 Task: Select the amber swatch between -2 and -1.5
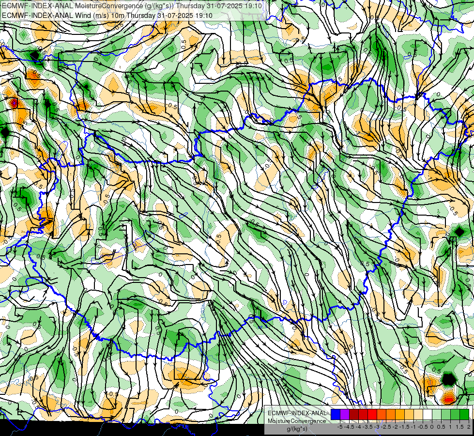400,414
